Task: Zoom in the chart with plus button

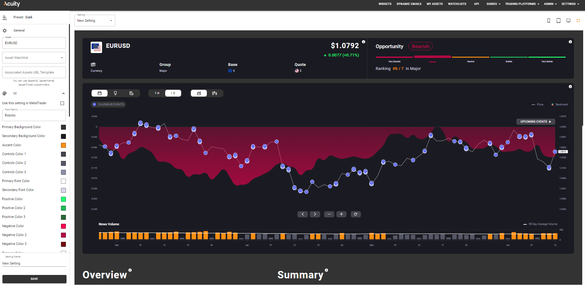Action: (x=341, y=214)
